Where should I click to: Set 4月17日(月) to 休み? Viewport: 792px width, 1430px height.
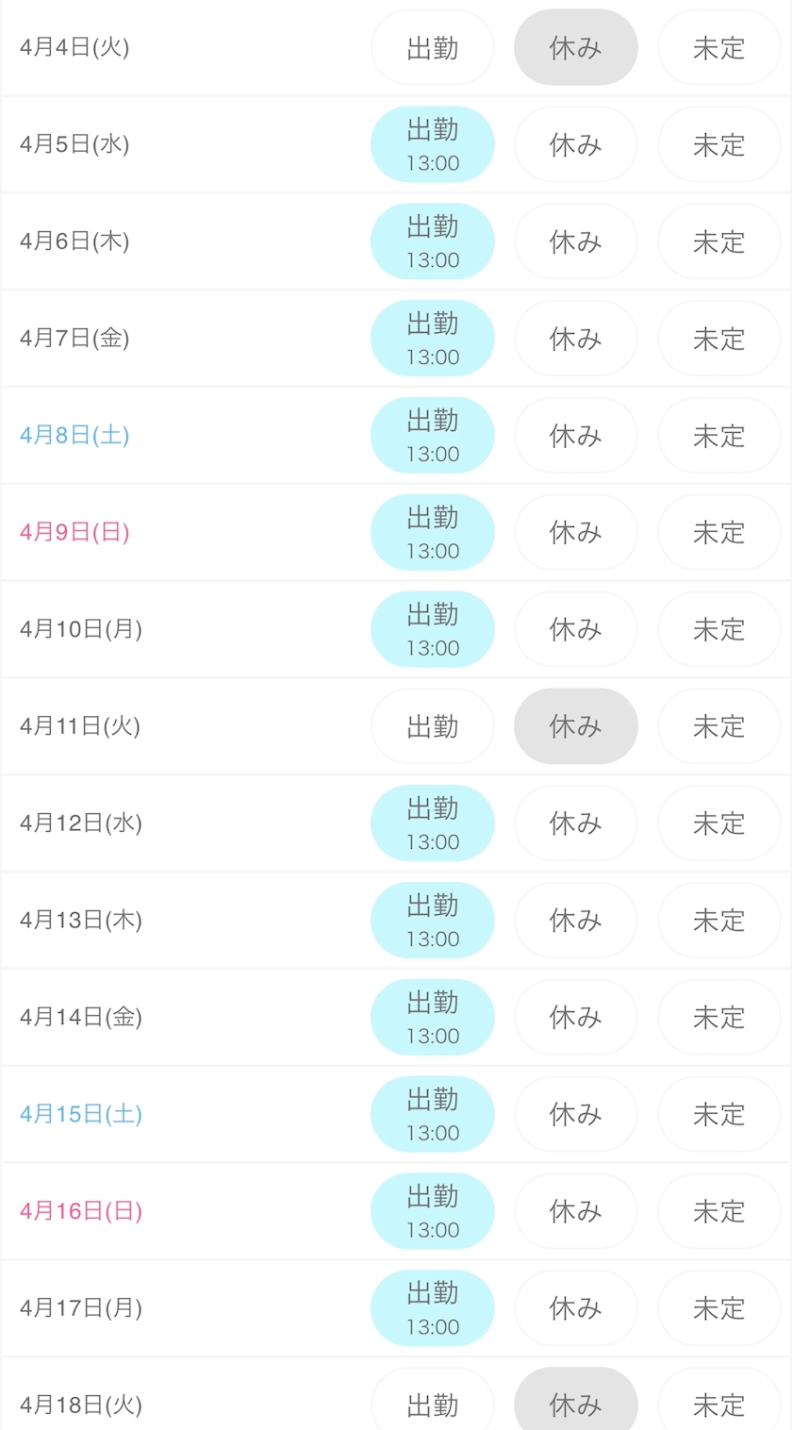click(576, 1308)
